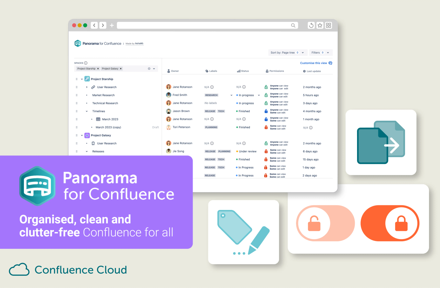440x288 pixels.
Task: Click green open lock in Fred Smith row
Action: coord(266,95)
